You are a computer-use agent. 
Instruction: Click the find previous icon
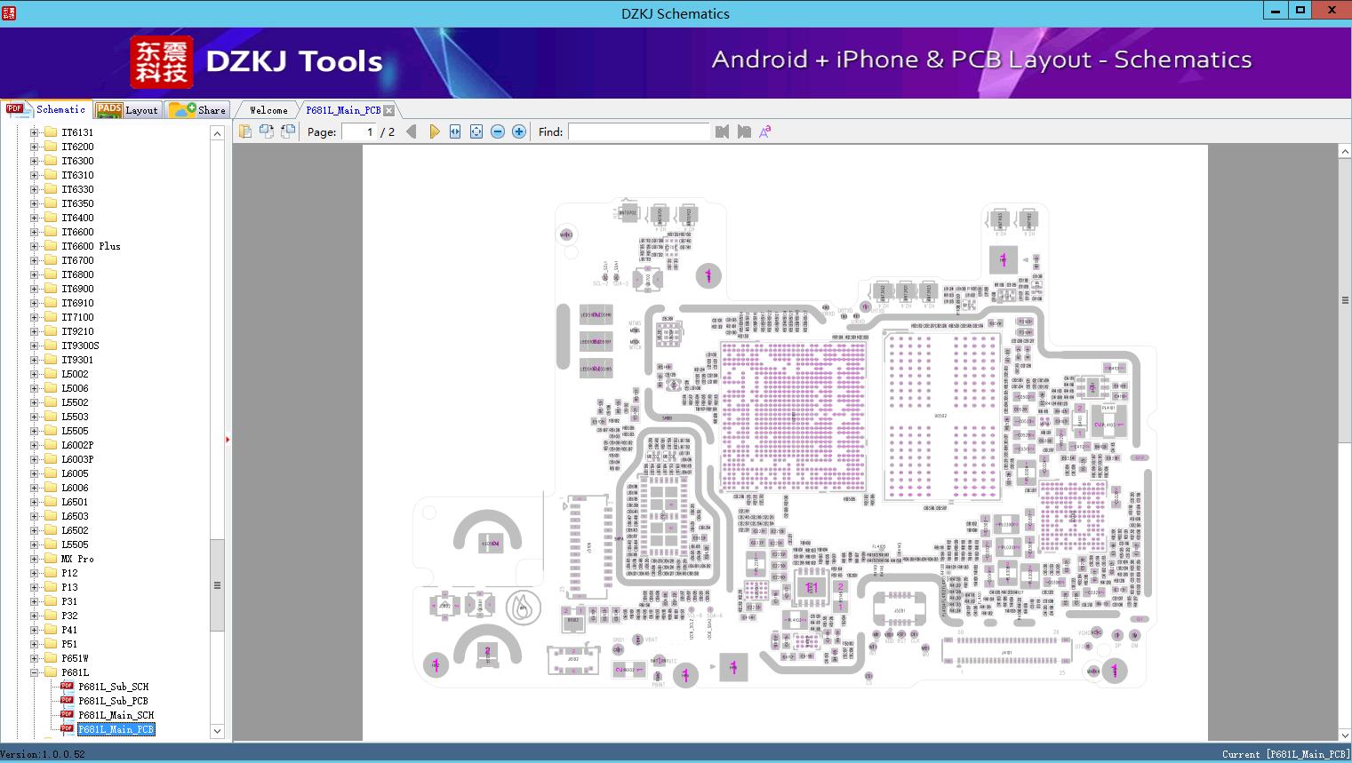[x=722, y=131]
